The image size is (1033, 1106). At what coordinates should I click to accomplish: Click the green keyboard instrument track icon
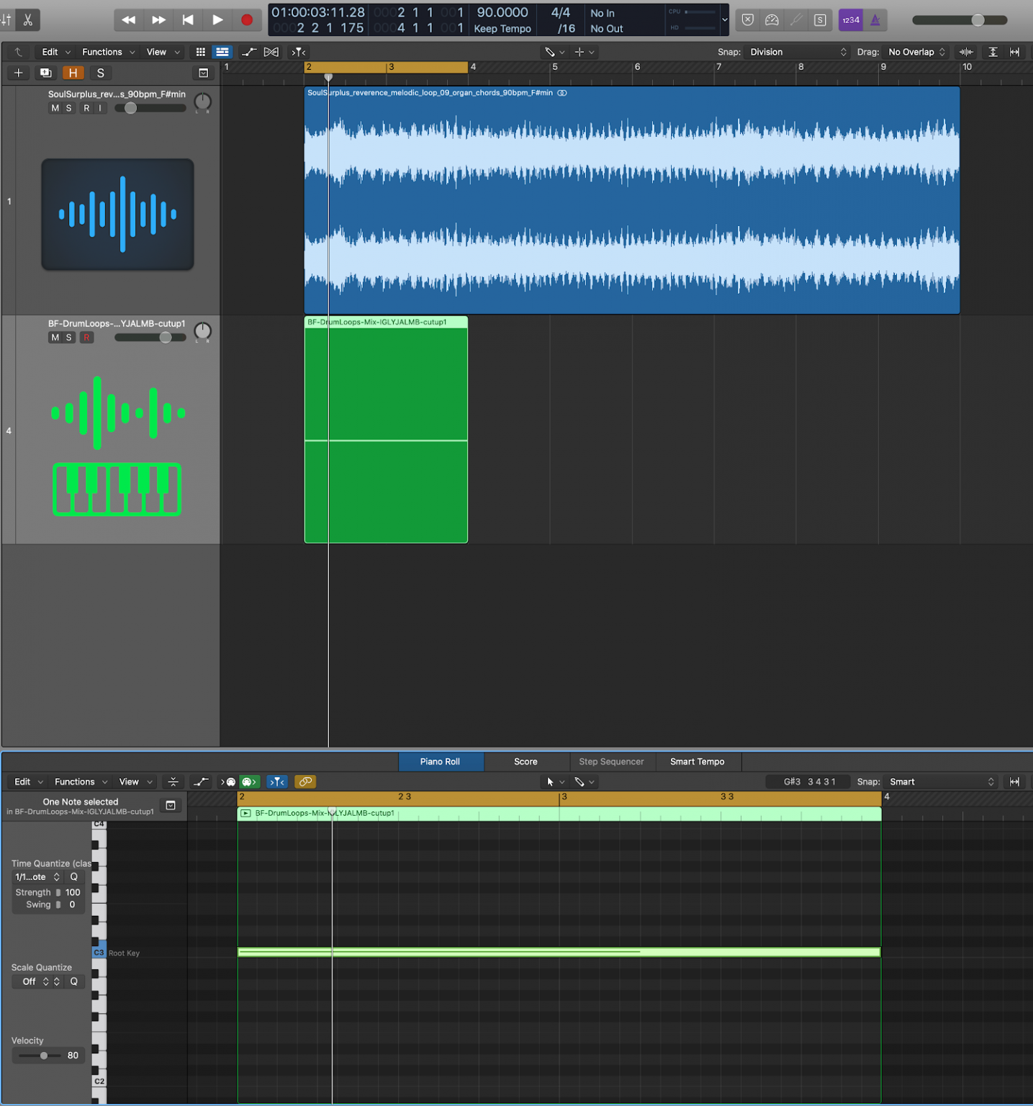[117, 446]
